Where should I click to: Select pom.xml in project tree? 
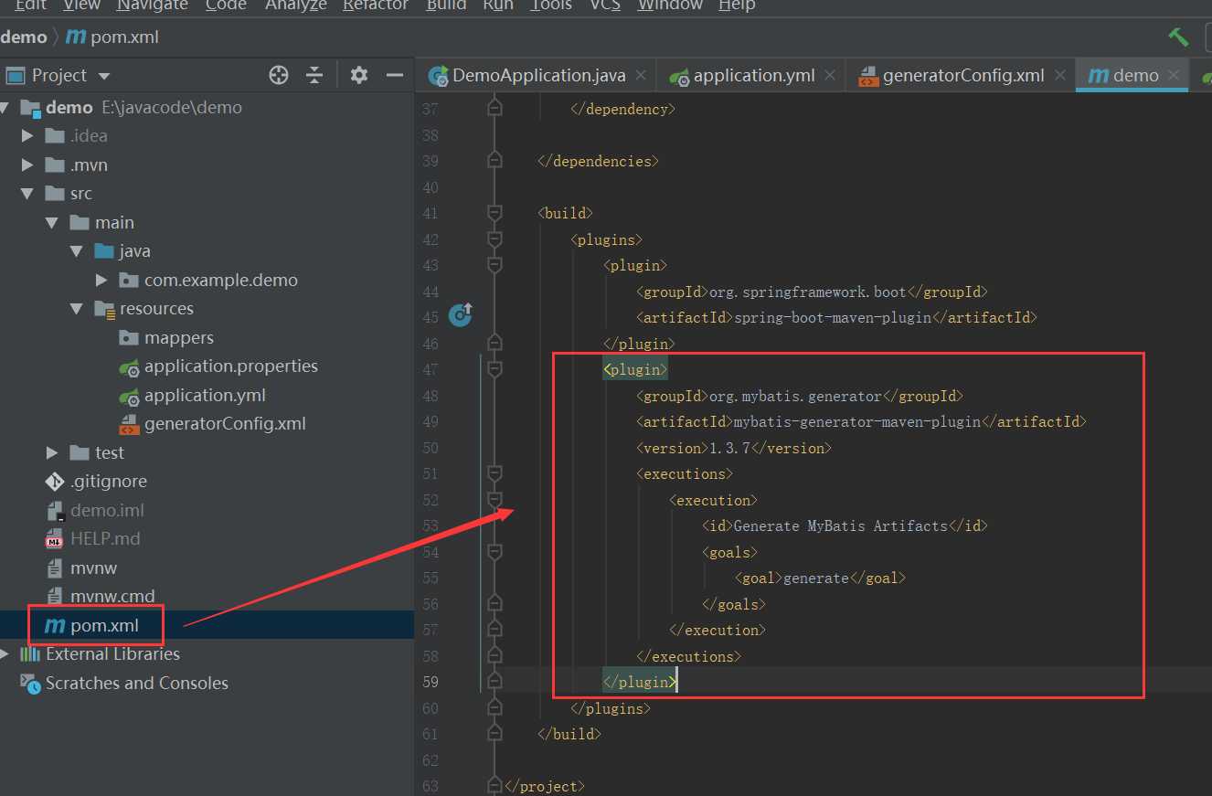click(x=104, y=626)
